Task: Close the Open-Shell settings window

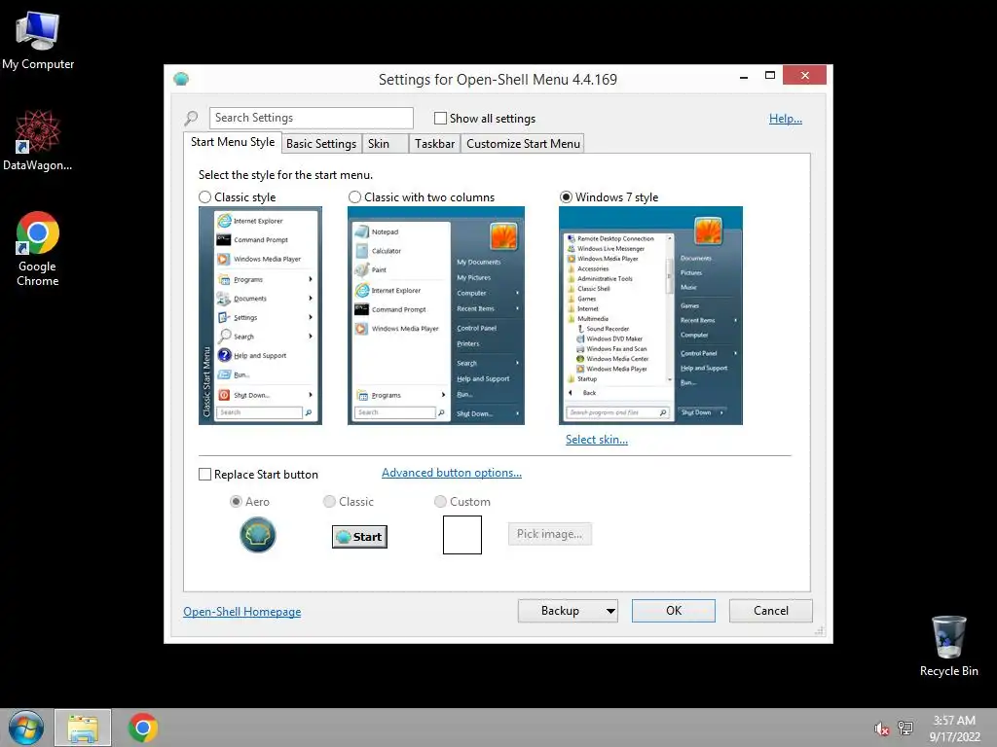Action: coord(805,75)
